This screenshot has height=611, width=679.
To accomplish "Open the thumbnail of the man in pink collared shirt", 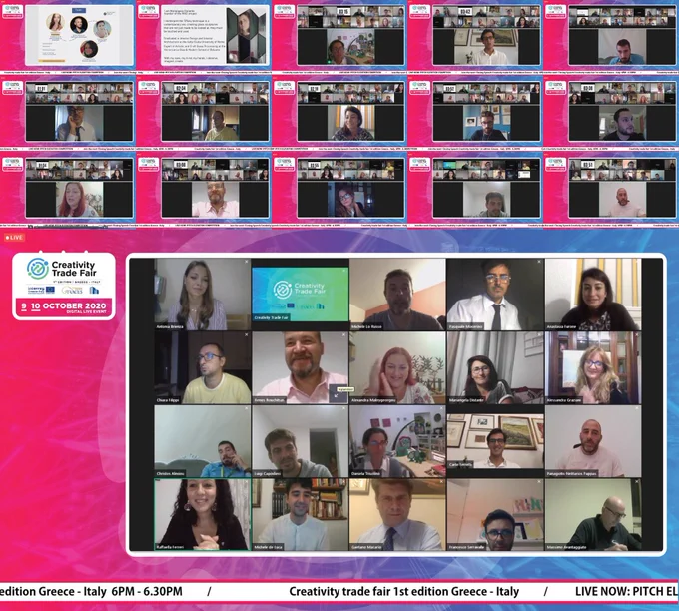I will click(x=215, y=188).
